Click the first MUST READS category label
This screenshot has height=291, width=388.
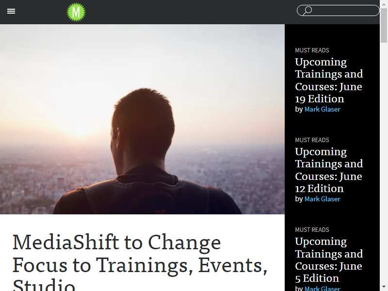pyautogui.click(x=312, y=50)
